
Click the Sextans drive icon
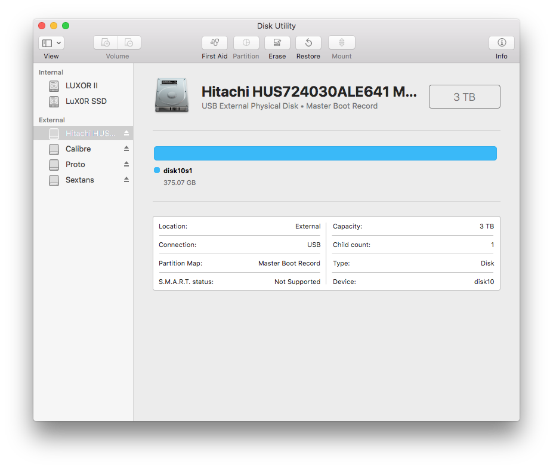54,180
